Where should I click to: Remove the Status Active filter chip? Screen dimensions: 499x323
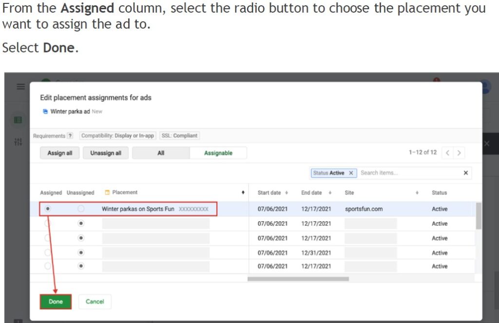pos(351,173)
